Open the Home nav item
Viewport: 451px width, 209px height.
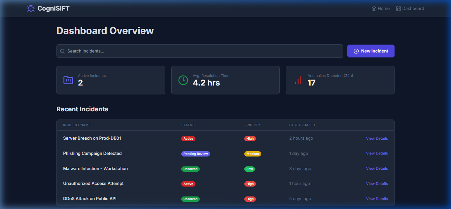[381, 9]
